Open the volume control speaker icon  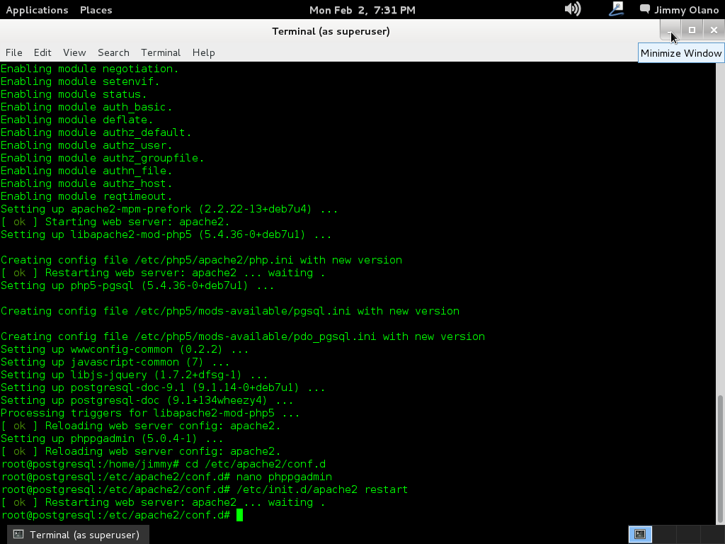(x=572, y=9)
